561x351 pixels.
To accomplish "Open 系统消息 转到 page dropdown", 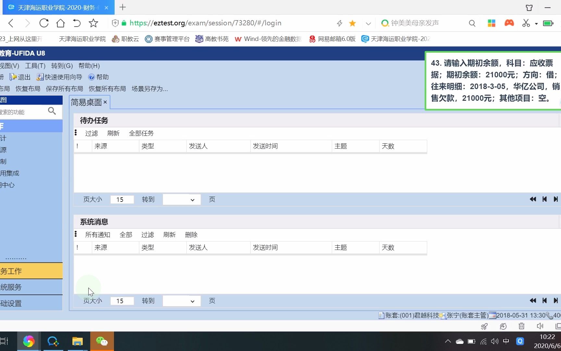I will pyautogui.click(x=182, y=301).
